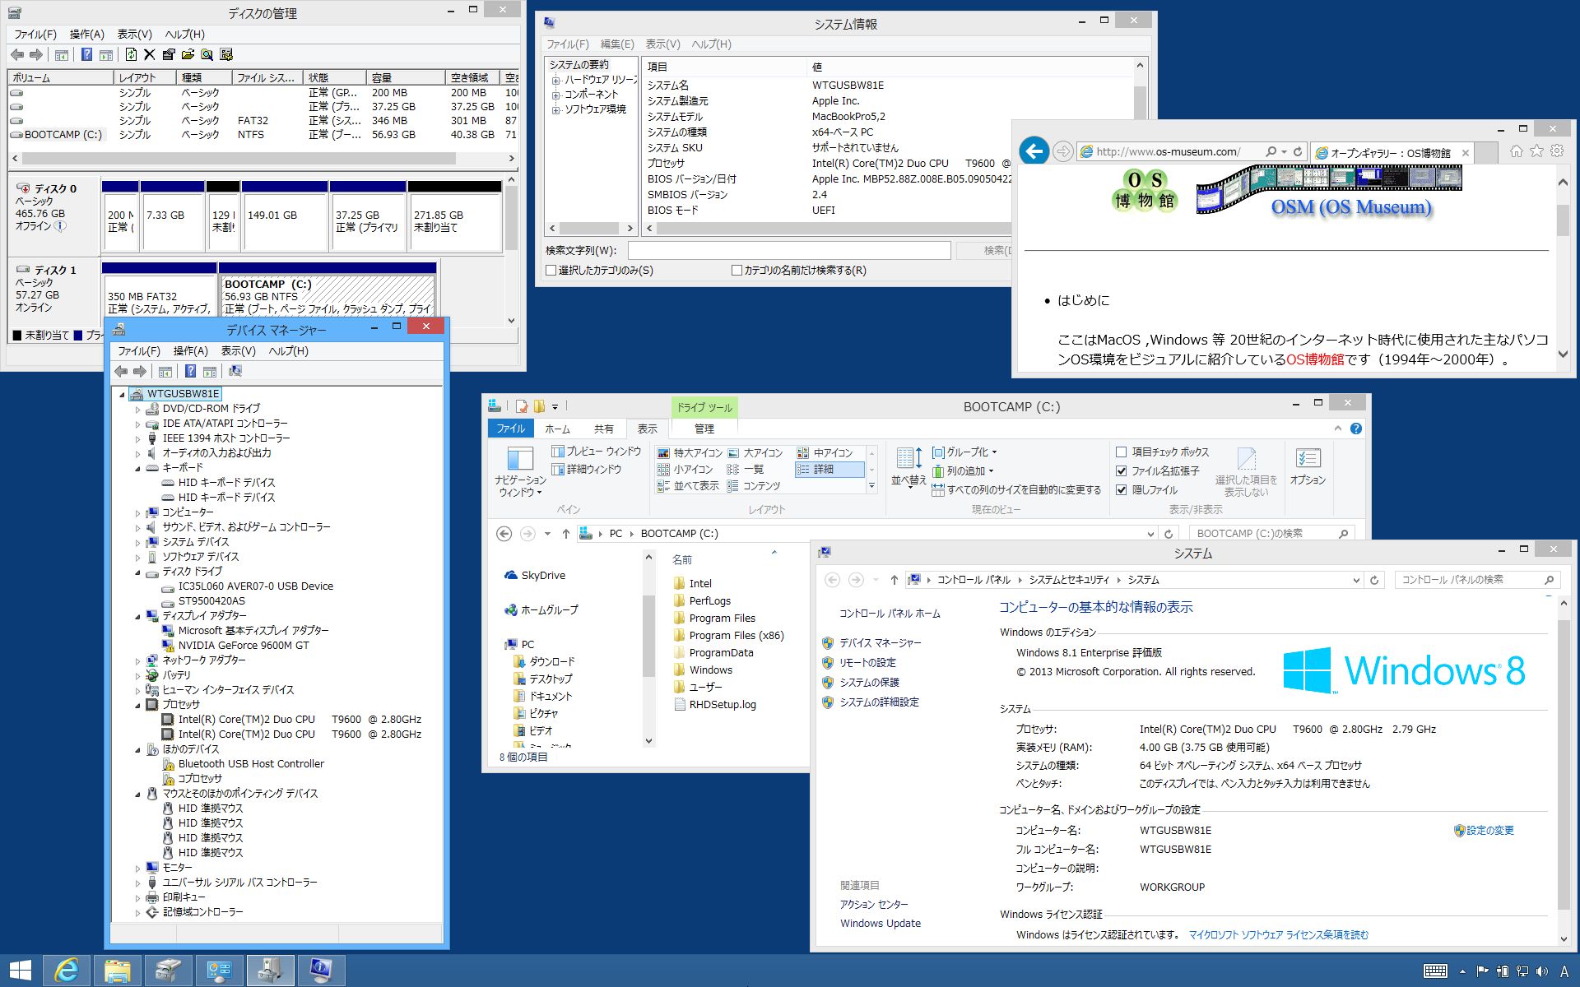The image size is (1580, 987).
Task: Switch to the ホーム ribbon tab
Action: pos(557,429)
